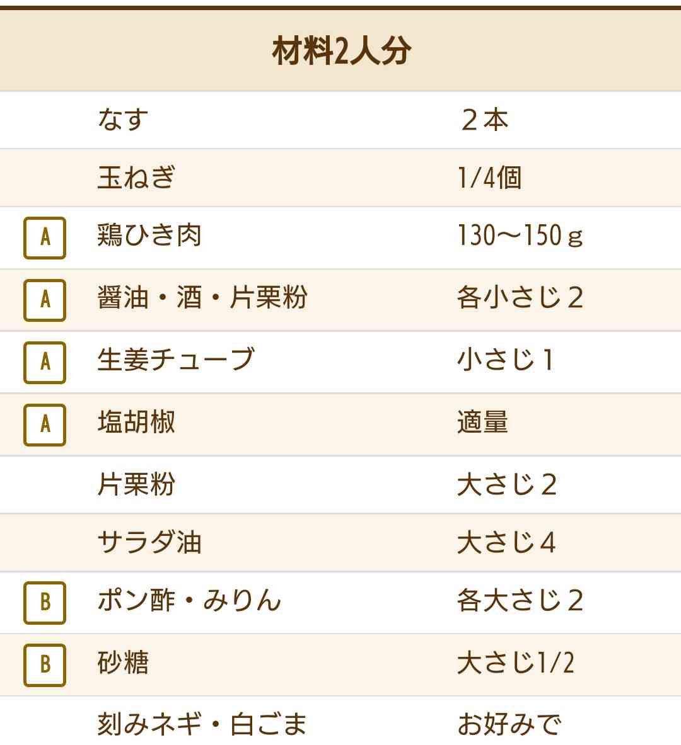Click the B badge beside 砂糖
Viewport: 681px width, 745px height.
[x=45, y=664]
